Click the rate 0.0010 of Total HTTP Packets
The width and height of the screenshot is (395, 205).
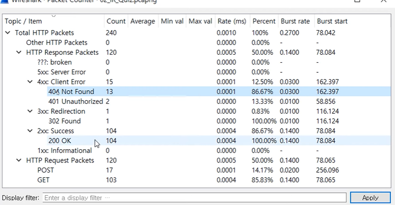tap(226, 33)
